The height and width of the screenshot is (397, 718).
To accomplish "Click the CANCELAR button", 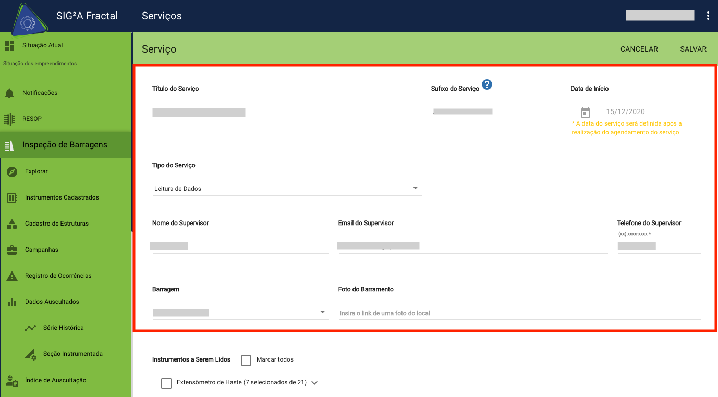I will 639,49.
